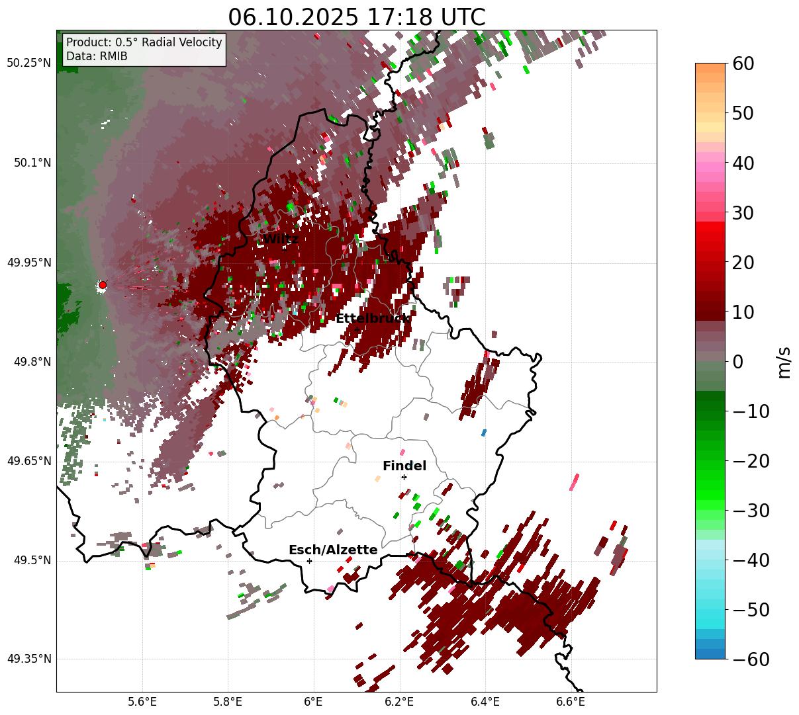Click the colorbar "m/s" unit label
This screenshot has width=799, height=715.
point(784,361)
